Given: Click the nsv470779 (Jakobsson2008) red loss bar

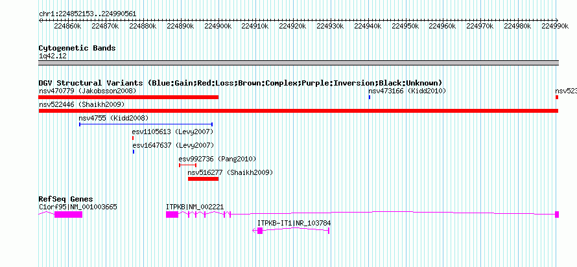Looking at the screenshot, I should 128,97.
